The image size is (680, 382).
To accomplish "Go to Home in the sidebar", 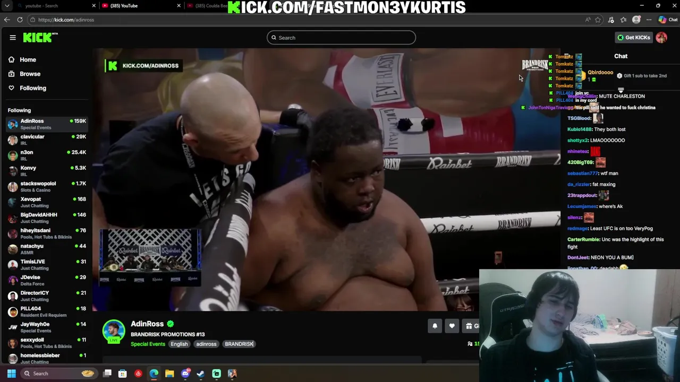I will (x=28, y=60).
